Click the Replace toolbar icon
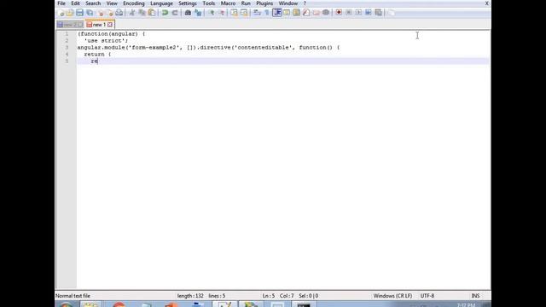The image size is (546, 307). [x=198, y=13]
